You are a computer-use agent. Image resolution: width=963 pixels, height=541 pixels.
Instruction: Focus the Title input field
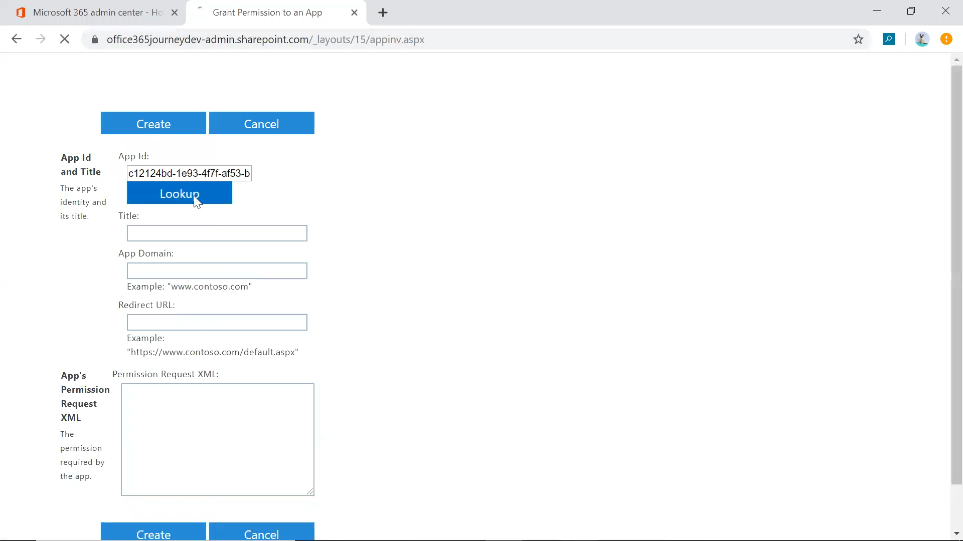pyautogui.click(x=217, y=233)
